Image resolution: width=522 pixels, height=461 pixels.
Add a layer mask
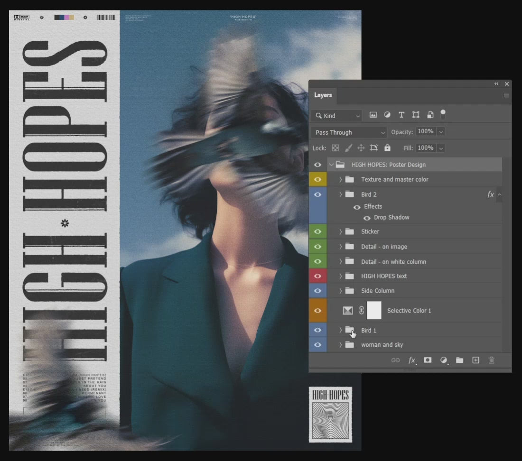coord(428,360)
